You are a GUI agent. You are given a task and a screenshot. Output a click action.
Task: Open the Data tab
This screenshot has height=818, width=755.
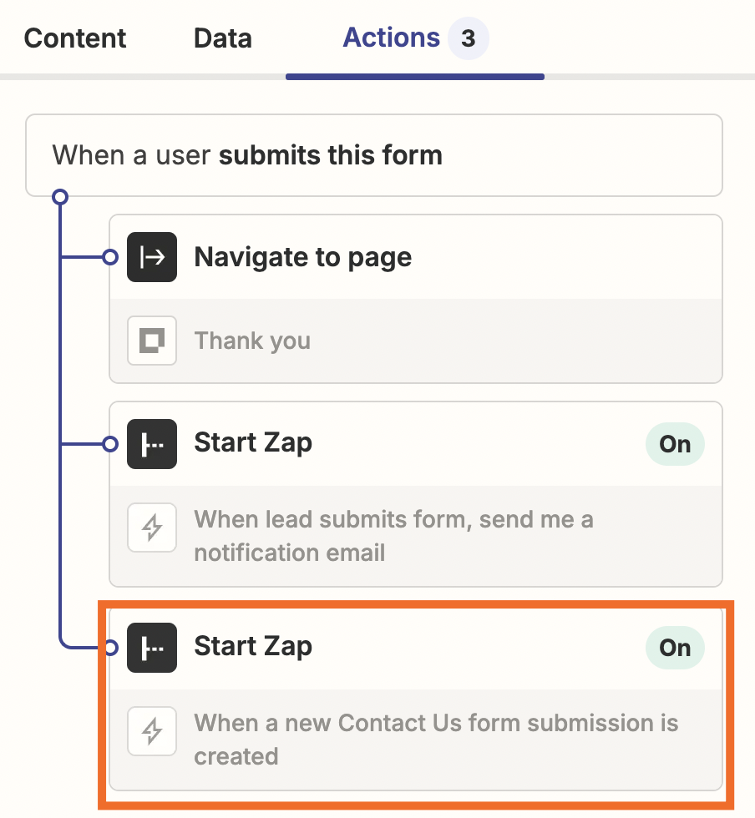click(x=222, y=38)
